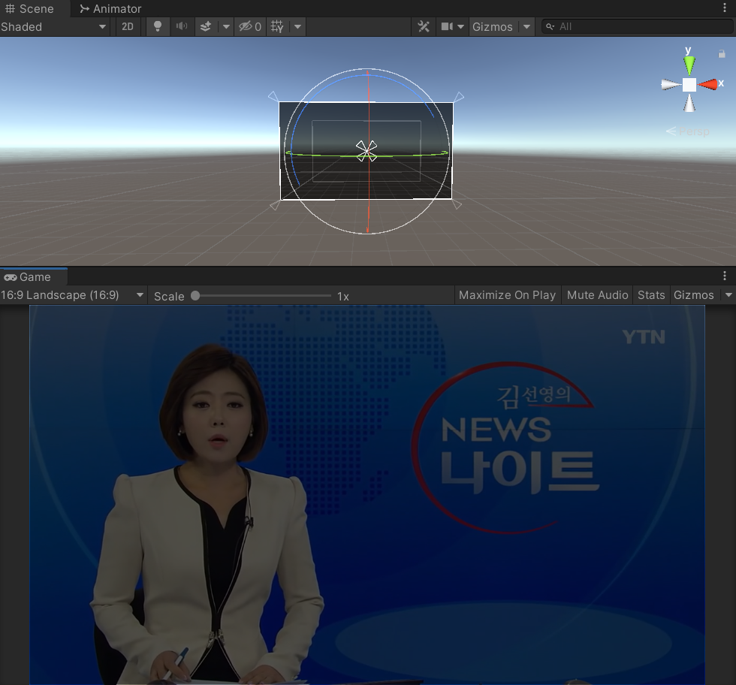Click the left white axis cone
Viewport: 736px width, 685px height.
(x=671, y=85)
